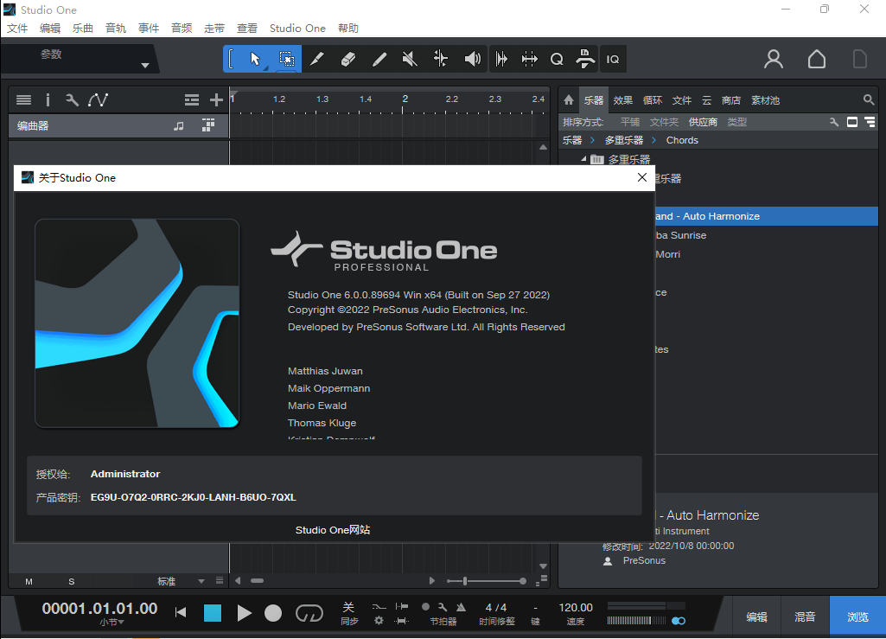Open arranger wrench settings
The height and width of the screenshot is (639, 886).
tap(72, 100)
